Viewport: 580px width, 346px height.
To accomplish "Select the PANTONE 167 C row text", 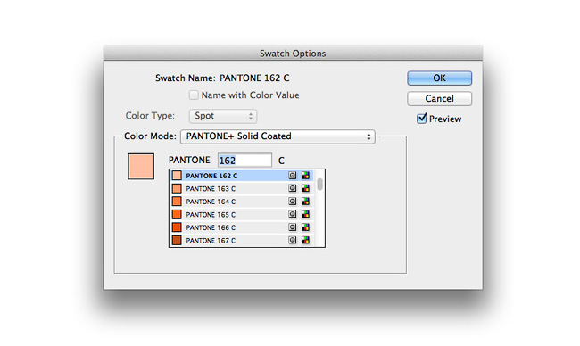I will tap(211, 240).
